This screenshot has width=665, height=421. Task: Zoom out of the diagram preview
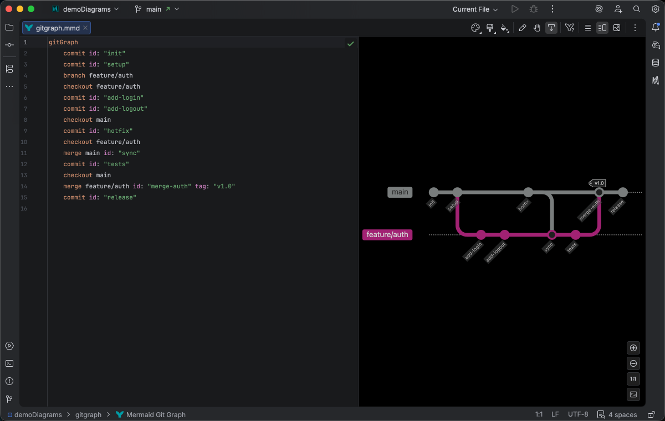[633, 363]
